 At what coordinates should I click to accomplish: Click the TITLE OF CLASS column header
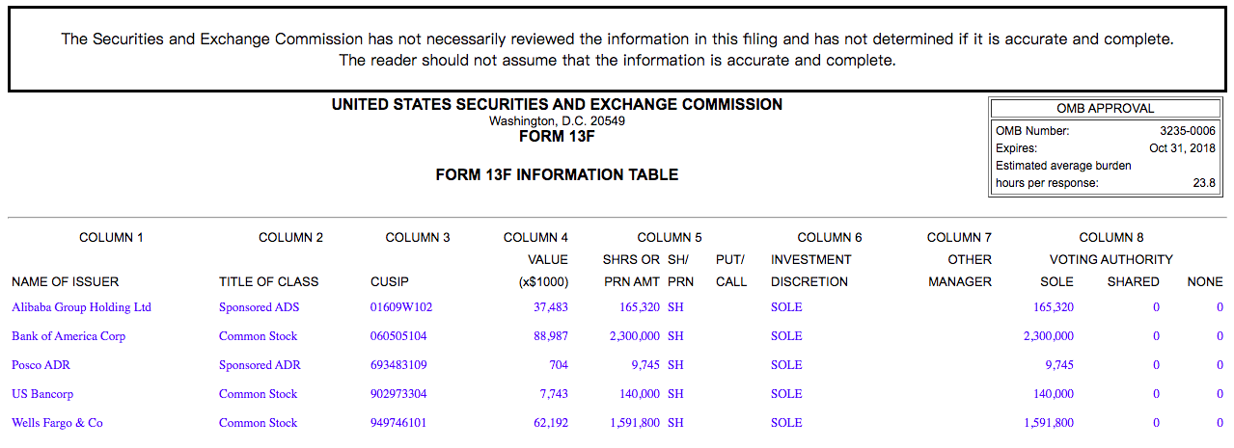pos(268,282)
